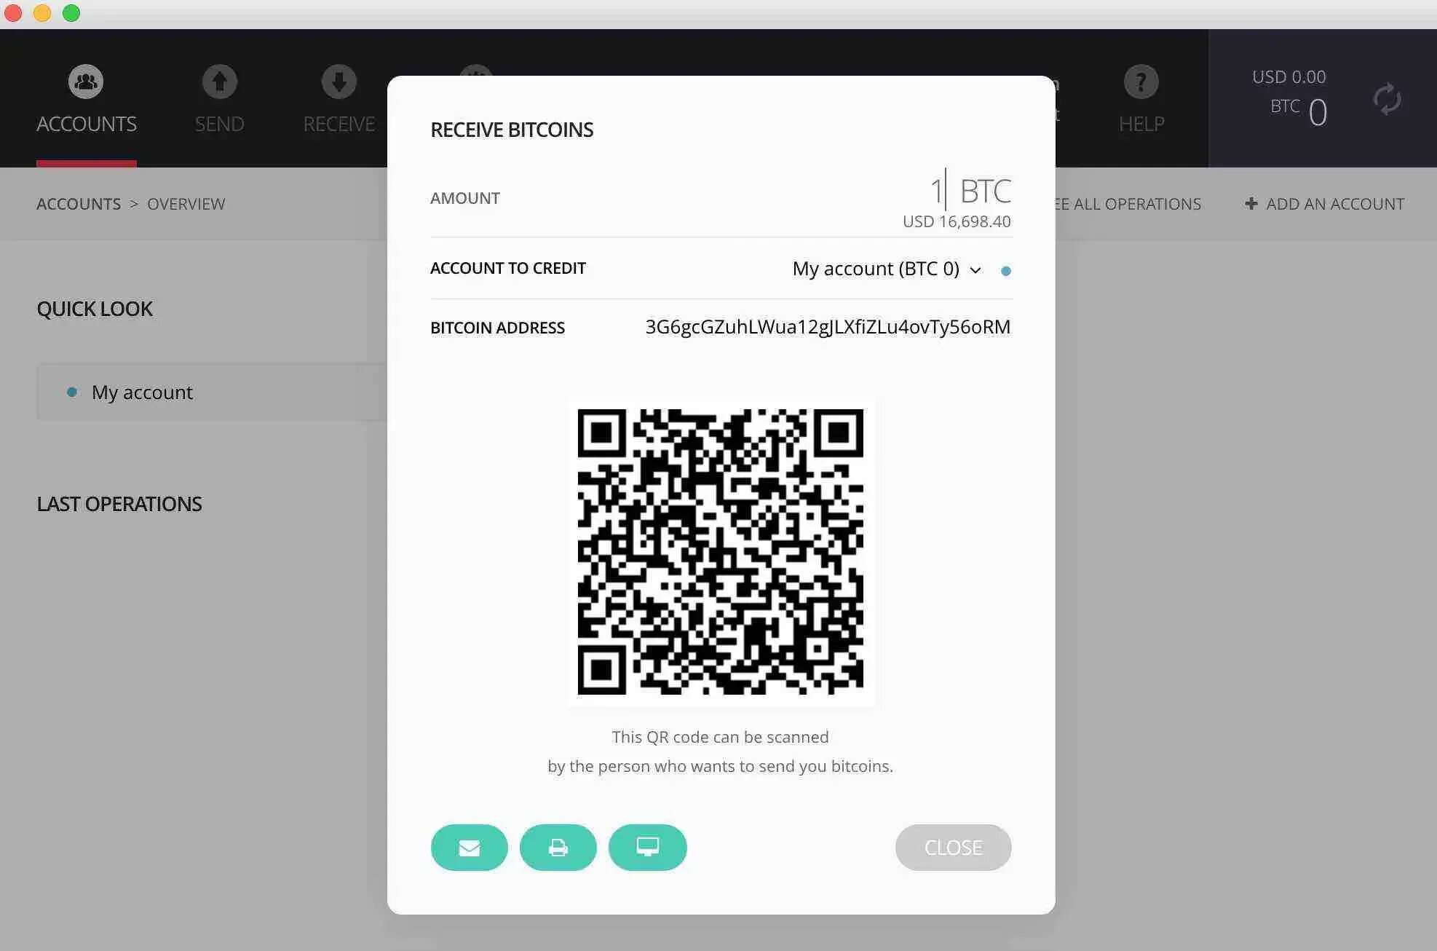
Task: Click See All Operations link
Action: pos(1122,202)
